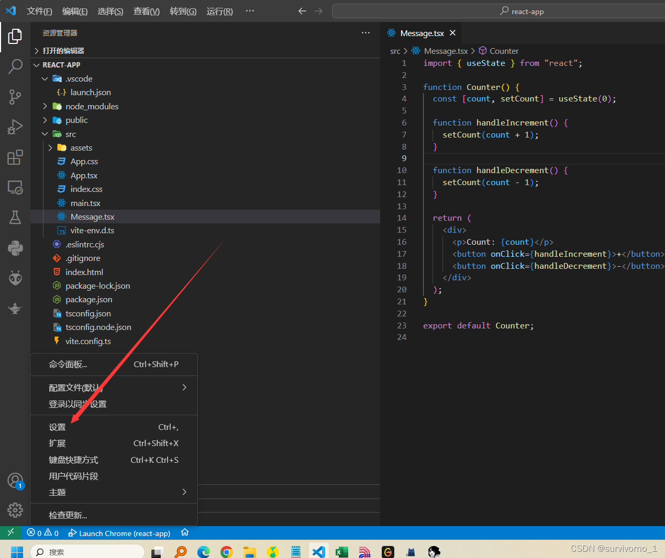Image resolution: width=665 pixels, height=558 pixels.
Task: Open the Selection menu
Action: click(x=110, y=11)
